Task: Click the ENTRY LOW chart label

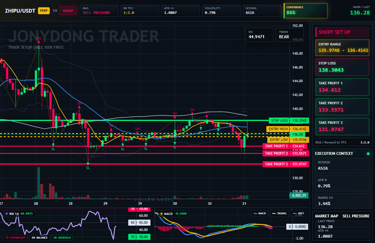Action: pos(278,140)
